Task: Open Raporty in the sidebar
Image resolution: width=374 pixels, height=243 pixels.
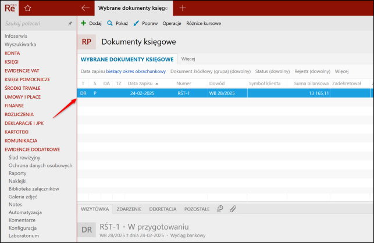Action: (17, 173)
